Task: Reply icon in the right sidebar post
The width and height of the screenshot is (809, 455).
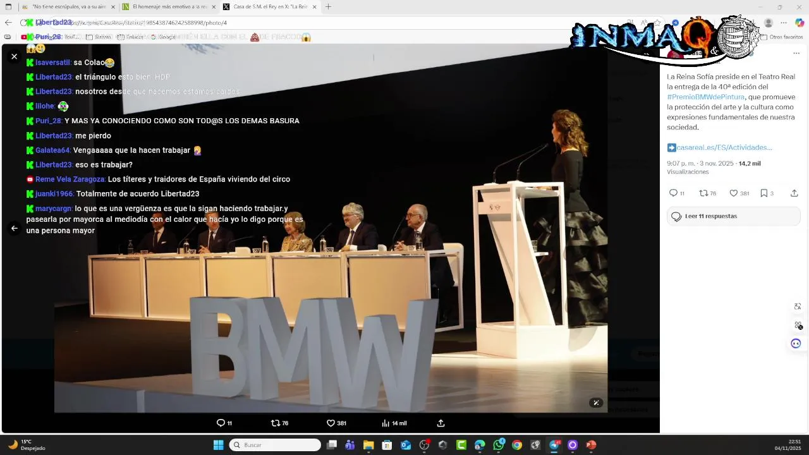Action: coord(673,193)
